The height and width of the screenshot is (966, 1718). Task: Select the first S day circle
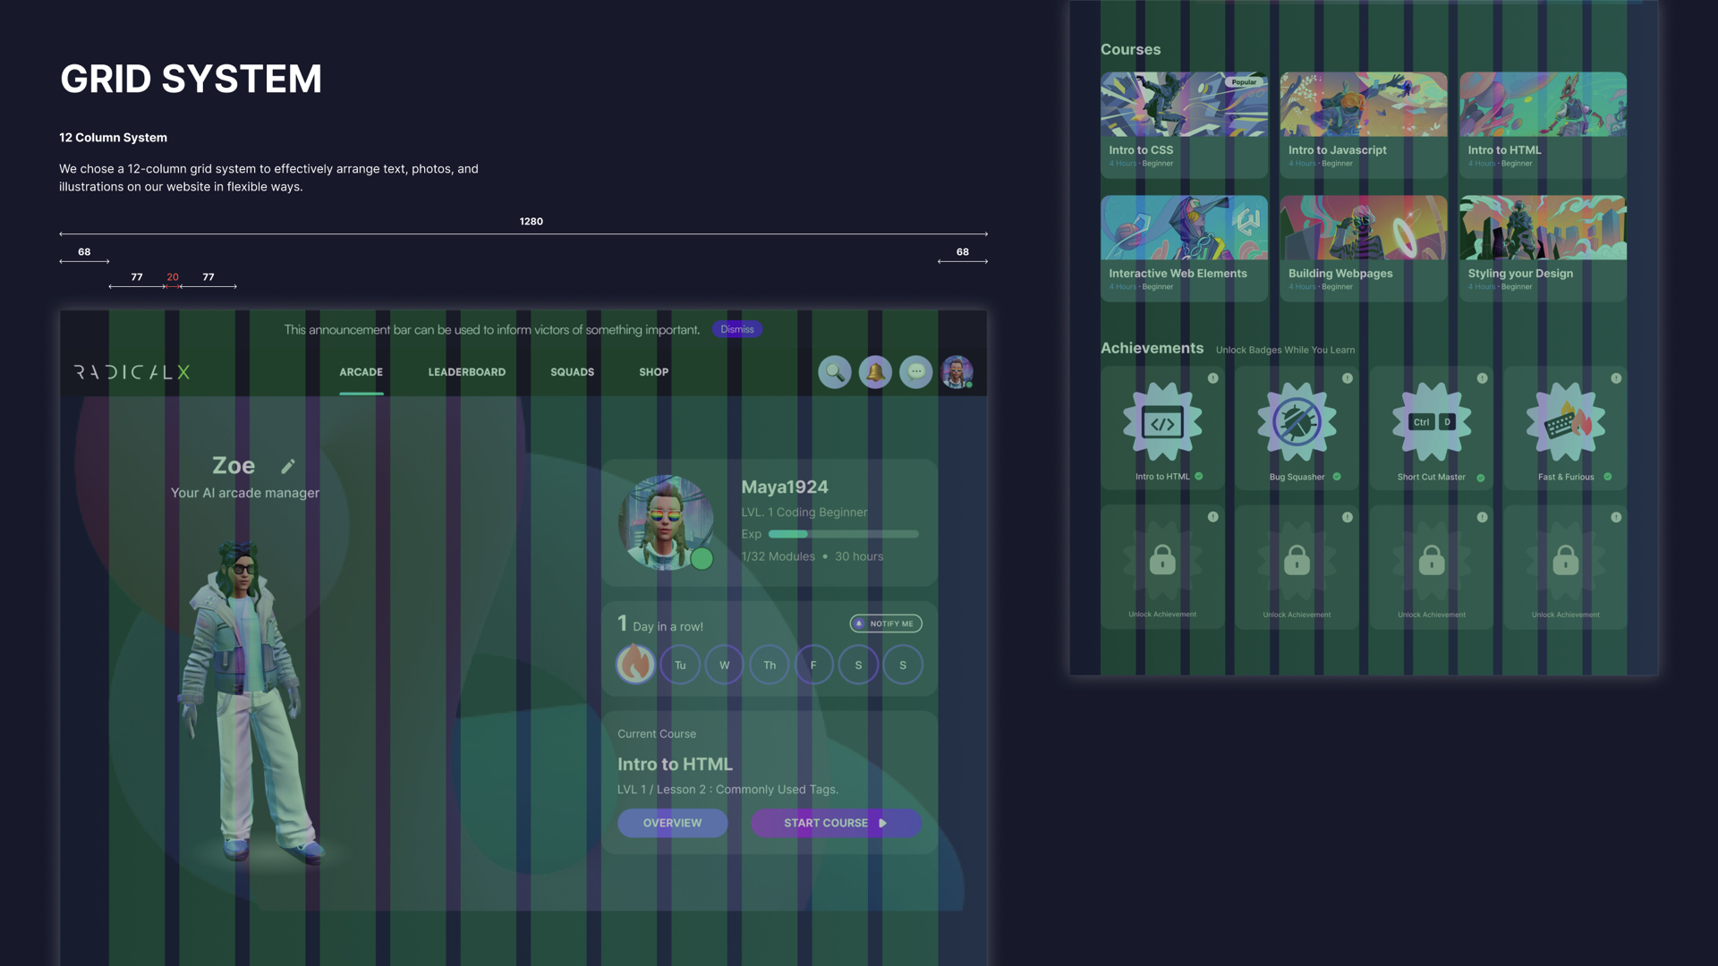pos(858,665)
